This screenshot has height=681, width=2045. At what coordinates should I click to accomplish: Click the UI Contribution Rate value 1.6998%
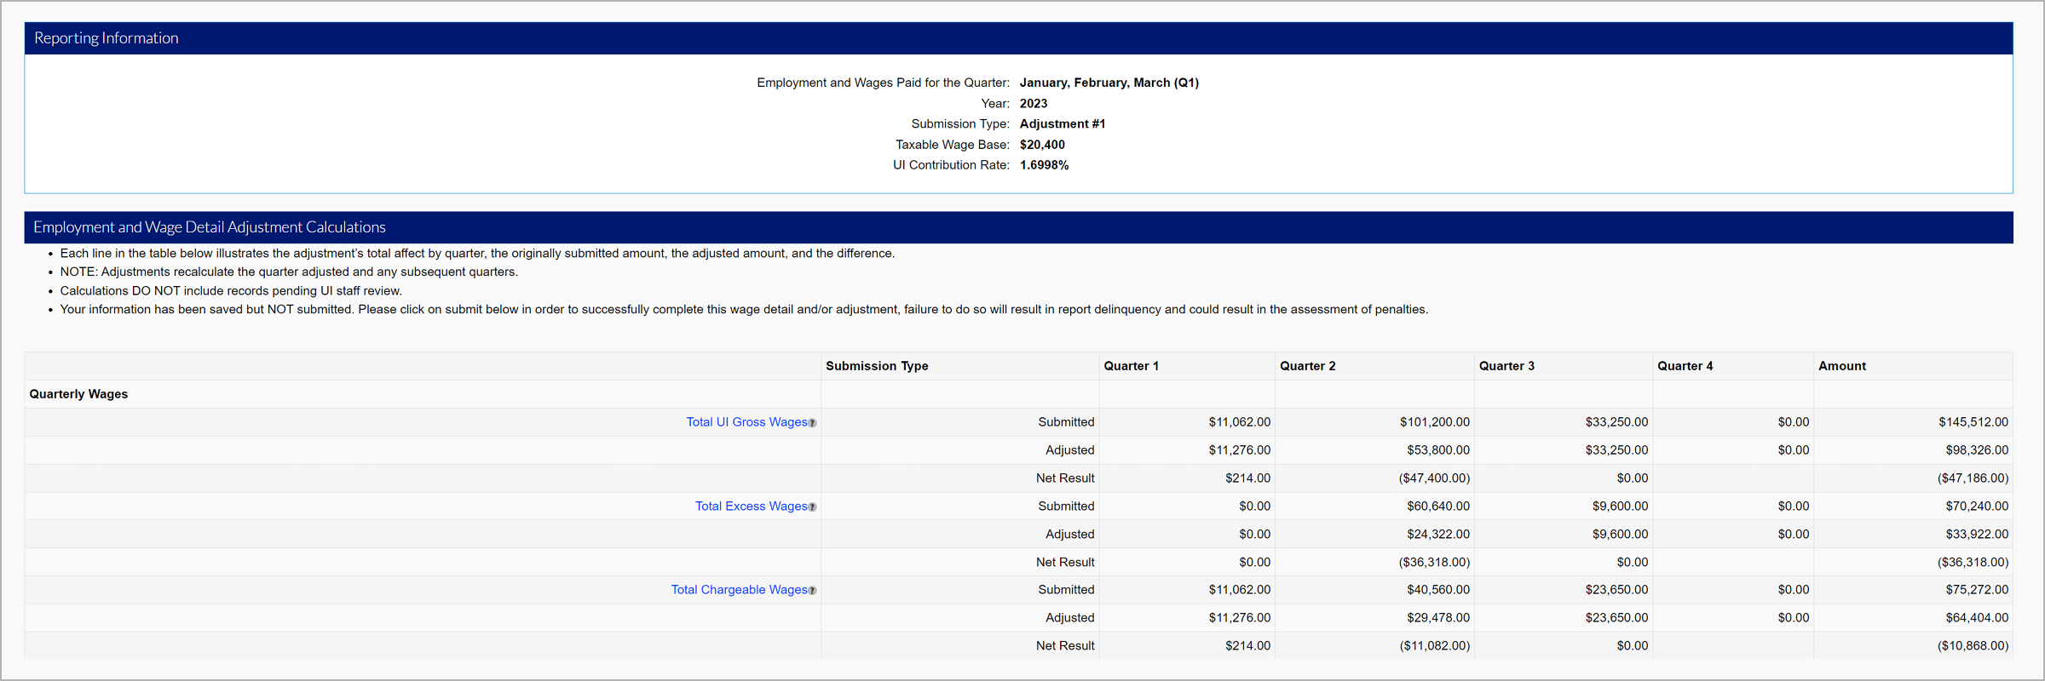1044,165
